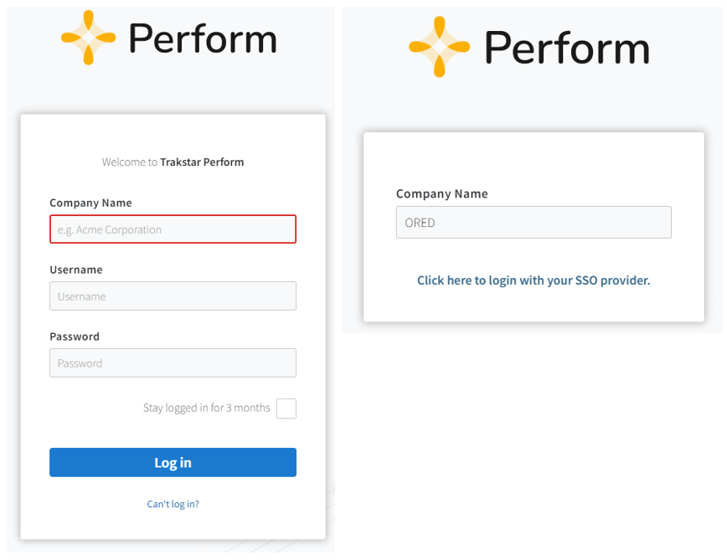Click the left Perform wordmark text
The image size is (727, 560).
pyautogui.click(x=202, y=40)
